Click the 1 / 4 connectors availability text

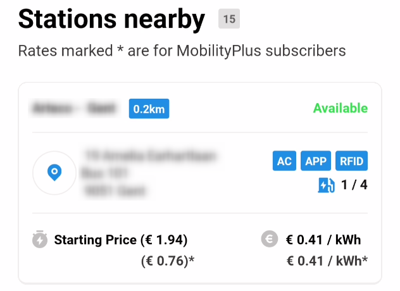[x=354, y=185]
